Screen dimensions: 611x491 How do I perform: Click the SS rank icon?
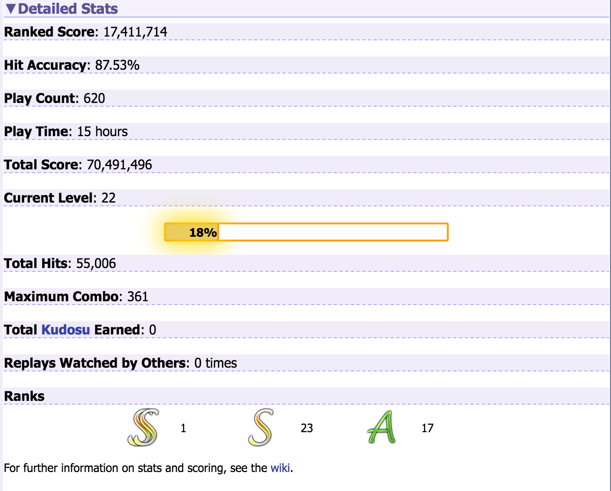tap(142, 428)
